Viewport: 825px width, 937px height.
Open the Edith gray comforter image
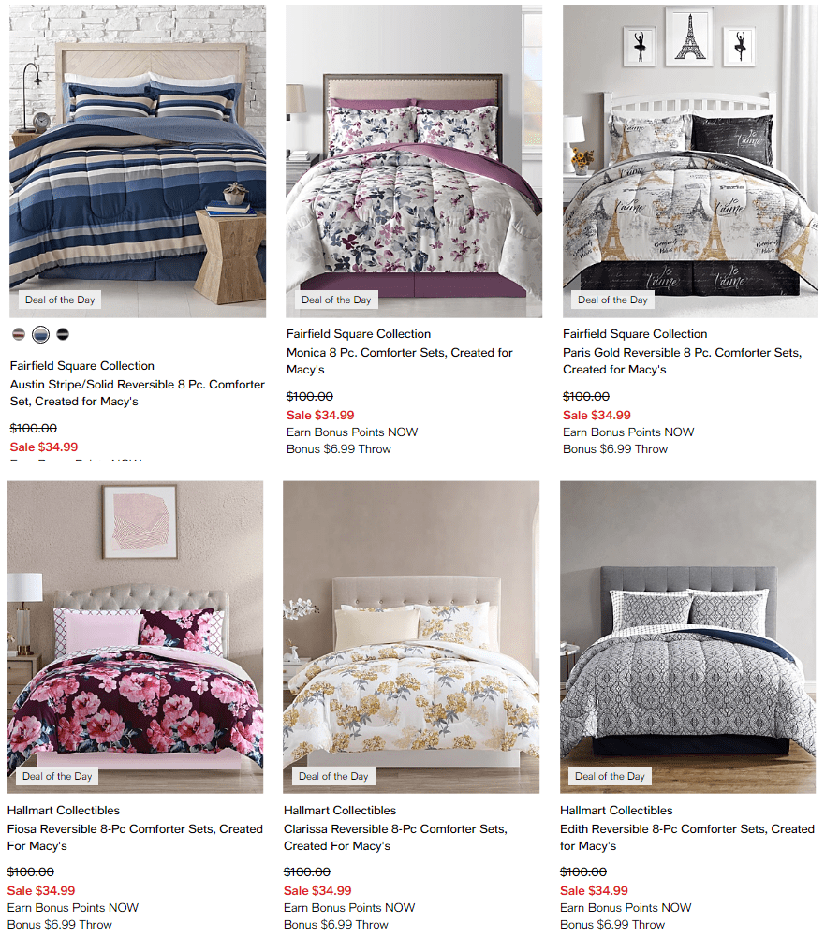[x=688, y=637]
